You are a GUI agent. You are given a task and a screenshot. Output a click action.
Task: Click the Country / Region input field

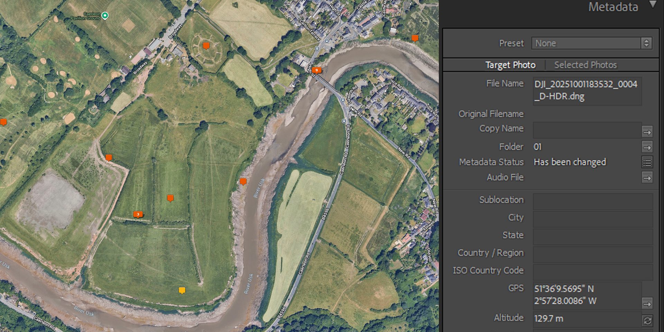click(592, 253)
